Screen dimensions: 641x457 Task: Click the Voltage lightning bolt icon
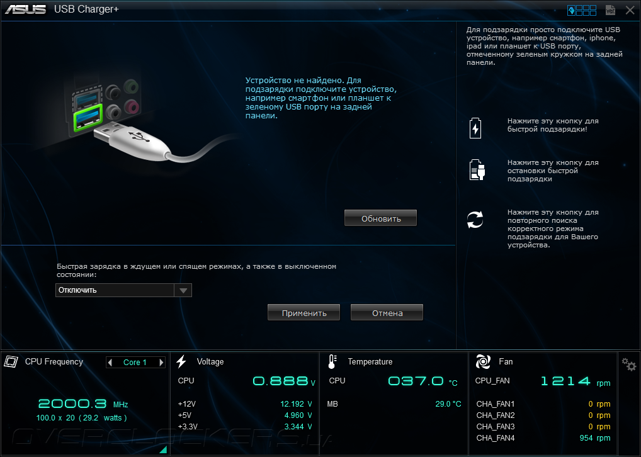click(181, 361)
